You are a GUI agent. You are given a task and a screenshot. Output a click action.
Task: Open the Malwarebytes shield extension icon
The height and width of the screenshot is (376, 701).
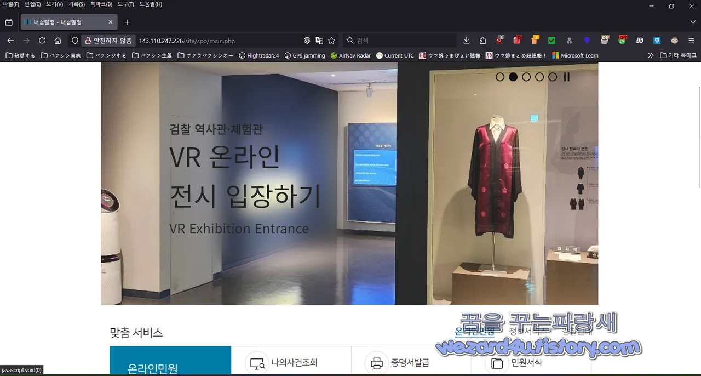(657, 41)
